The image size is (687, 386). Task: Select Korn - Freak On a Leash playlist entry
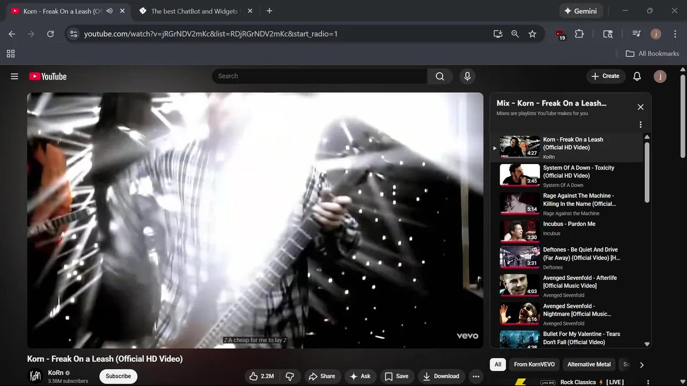566,147
